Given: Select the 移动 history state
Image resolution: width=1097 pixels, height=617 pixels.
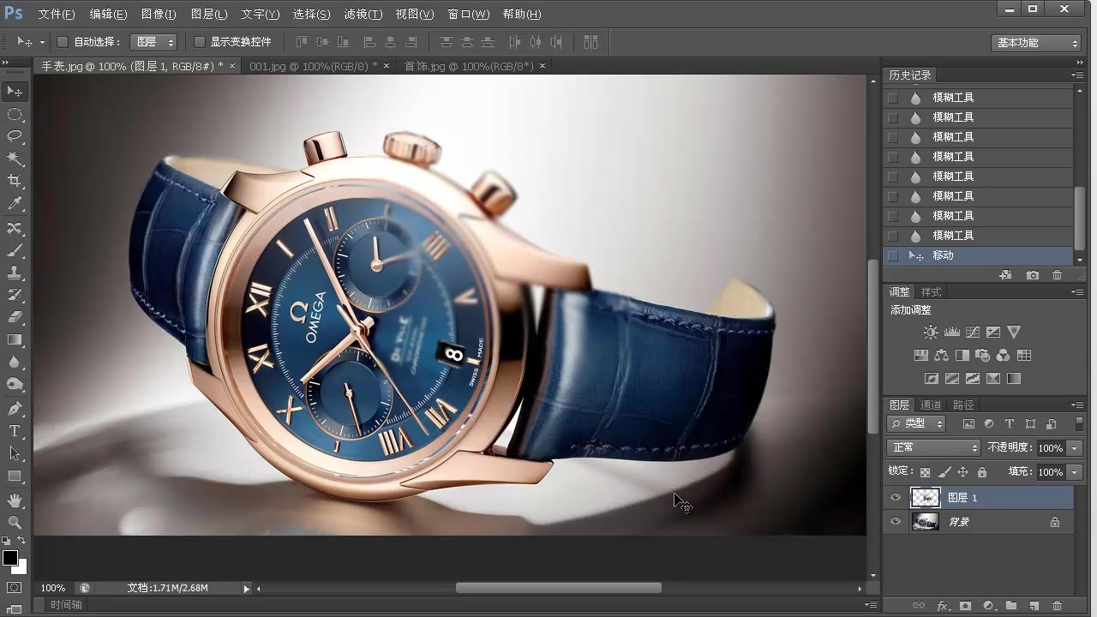Looking at the screenshot, I should pos(978,255).
